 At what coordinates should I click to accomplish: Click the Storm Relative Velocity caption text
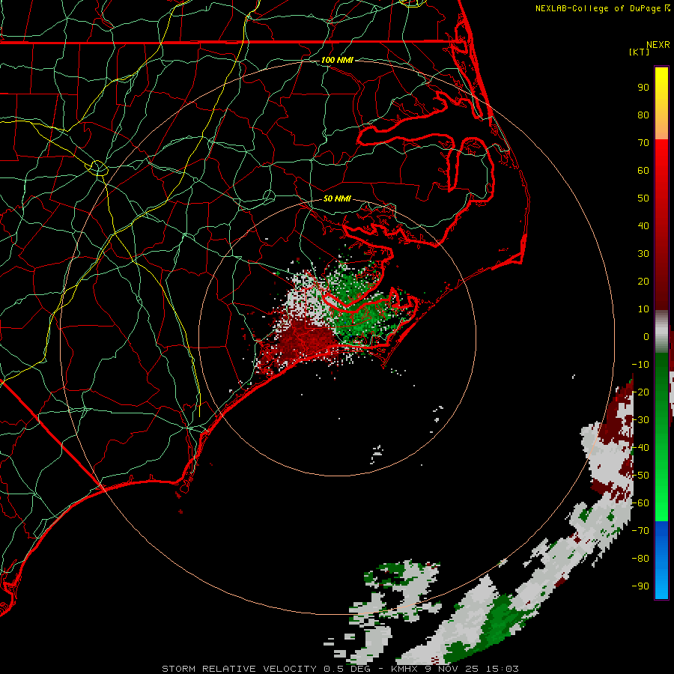point(340,669)
